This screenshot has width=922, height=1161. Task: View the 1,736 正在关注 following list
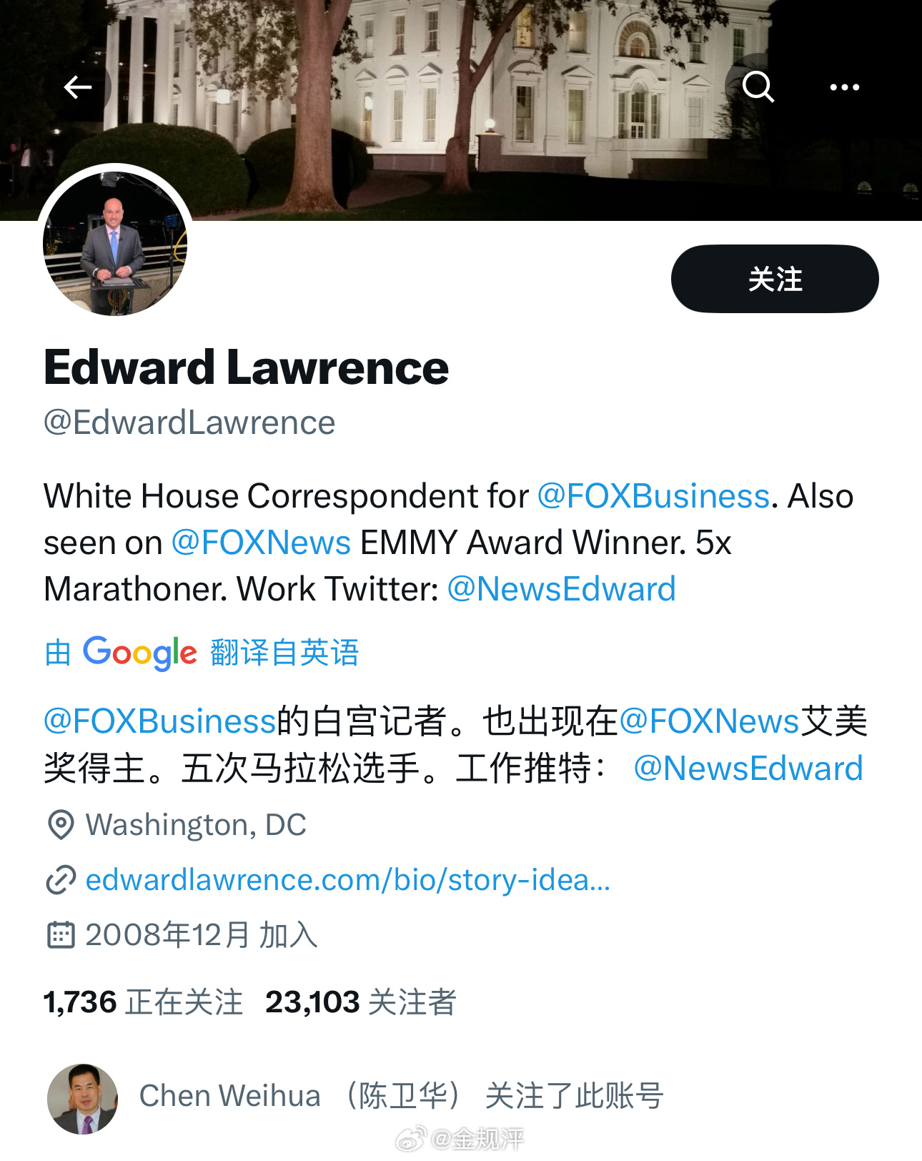pyautogui.click(x=143, y=1002)
